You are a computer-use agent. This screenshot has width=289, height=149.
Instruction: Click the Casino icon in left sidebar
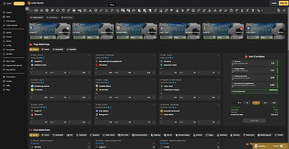point(4,13)
